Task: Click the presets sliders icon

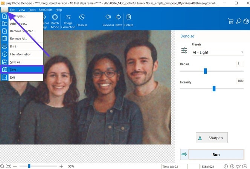Action: click(x=184, y=50)
